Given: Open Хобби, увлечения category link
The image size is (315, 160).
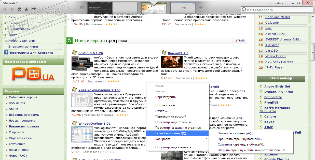Looking at the screenshot, I should tap(22, 41).
